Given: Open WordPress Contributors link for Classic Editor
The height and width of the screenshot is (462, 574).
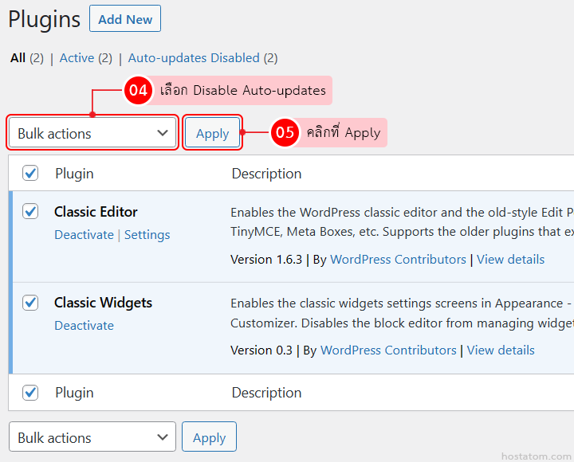Looking at the screenshot, I should coord(398,260).
